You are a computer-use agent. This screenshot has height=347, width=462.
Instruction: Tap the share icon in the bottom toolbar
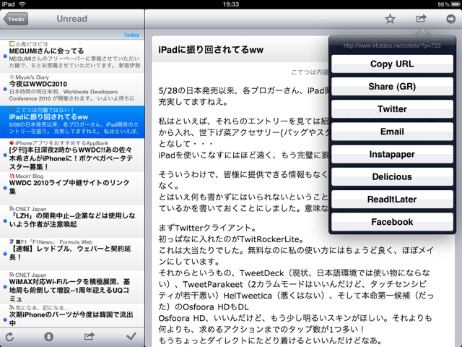[90, 336]
